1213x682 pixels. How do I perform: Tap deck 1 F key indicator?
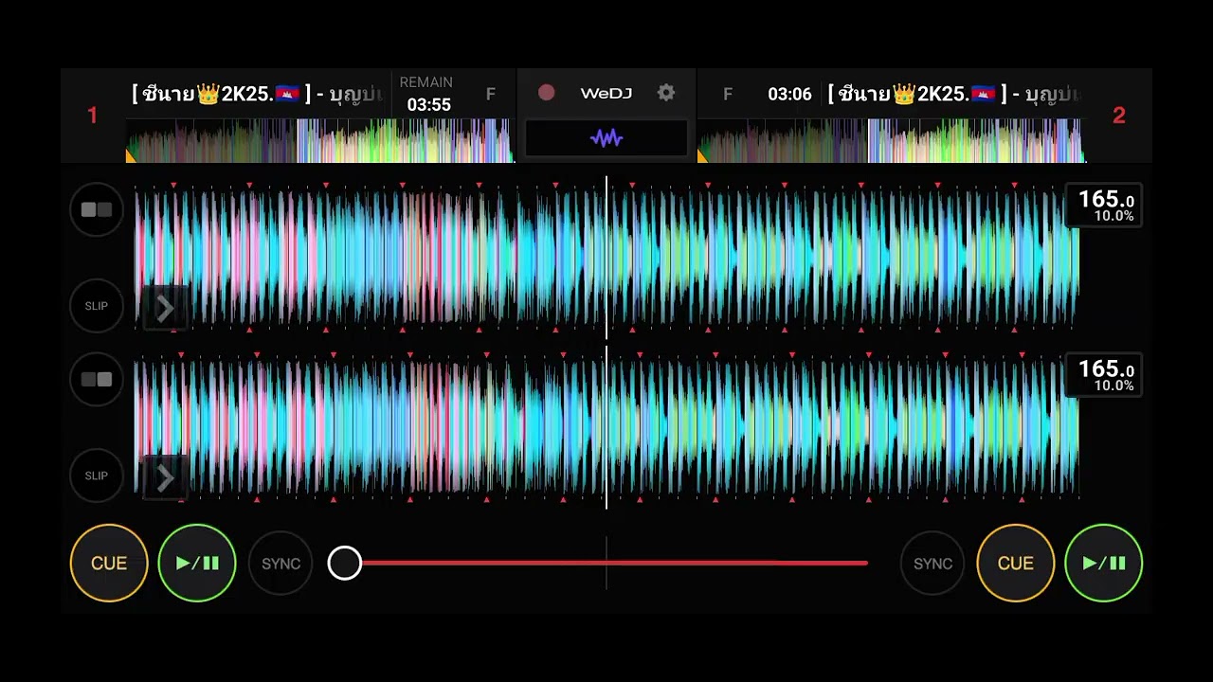click(490, 94)
